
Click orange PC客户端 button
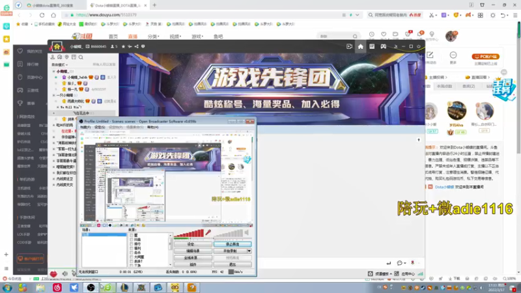tap(485, 57)
